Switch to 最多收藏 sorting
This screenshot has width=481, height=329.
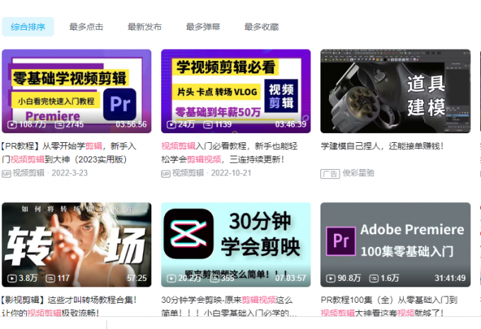coord(261,27)
